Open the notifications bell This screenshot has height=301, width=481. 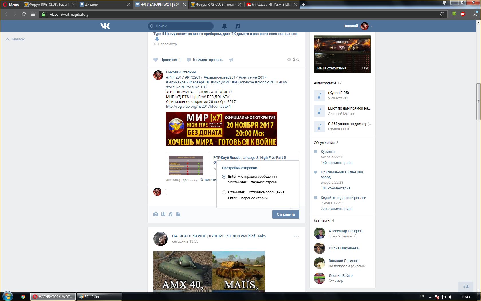[224, 26]
